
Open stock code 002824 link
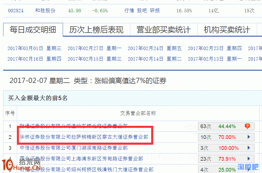pos(16,11)
